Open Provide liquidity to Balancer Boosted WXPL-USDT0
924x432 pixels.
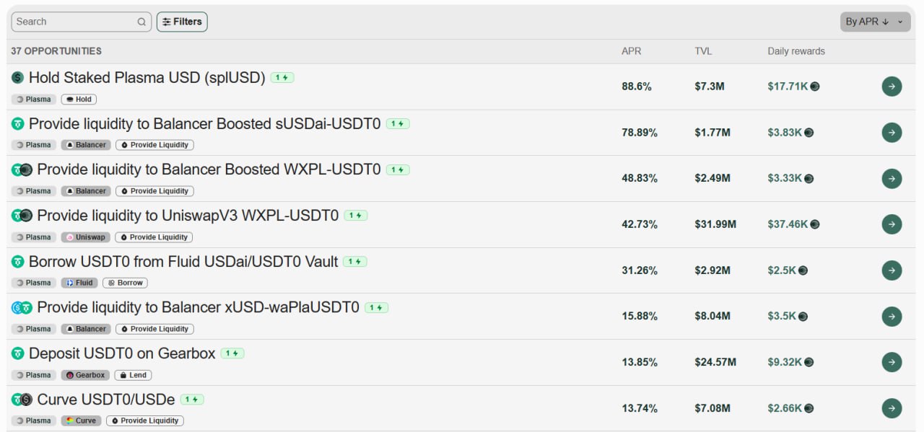(x=209, y=169)
